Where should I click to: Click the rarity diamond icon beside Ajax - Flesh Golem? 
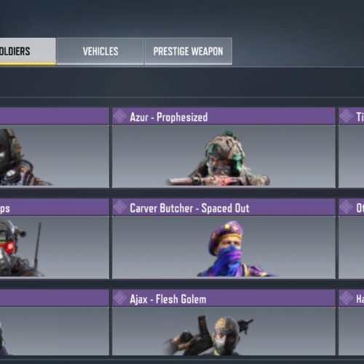coord(120,298)
